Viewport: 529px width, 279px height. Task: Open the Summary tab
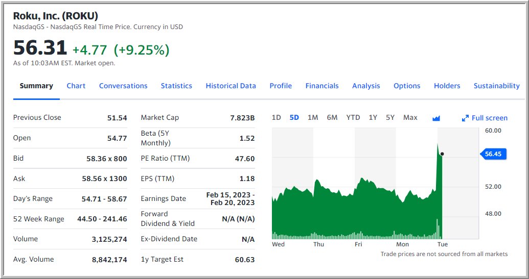point(36,86)
